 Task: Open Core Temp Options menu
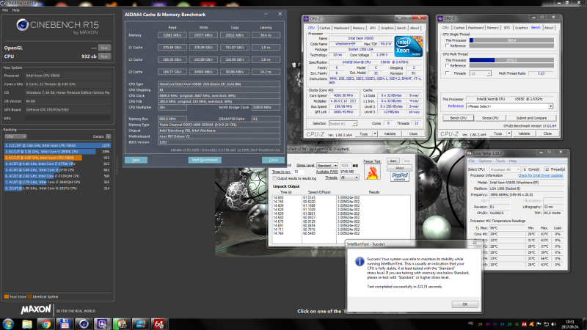[485, 161]
